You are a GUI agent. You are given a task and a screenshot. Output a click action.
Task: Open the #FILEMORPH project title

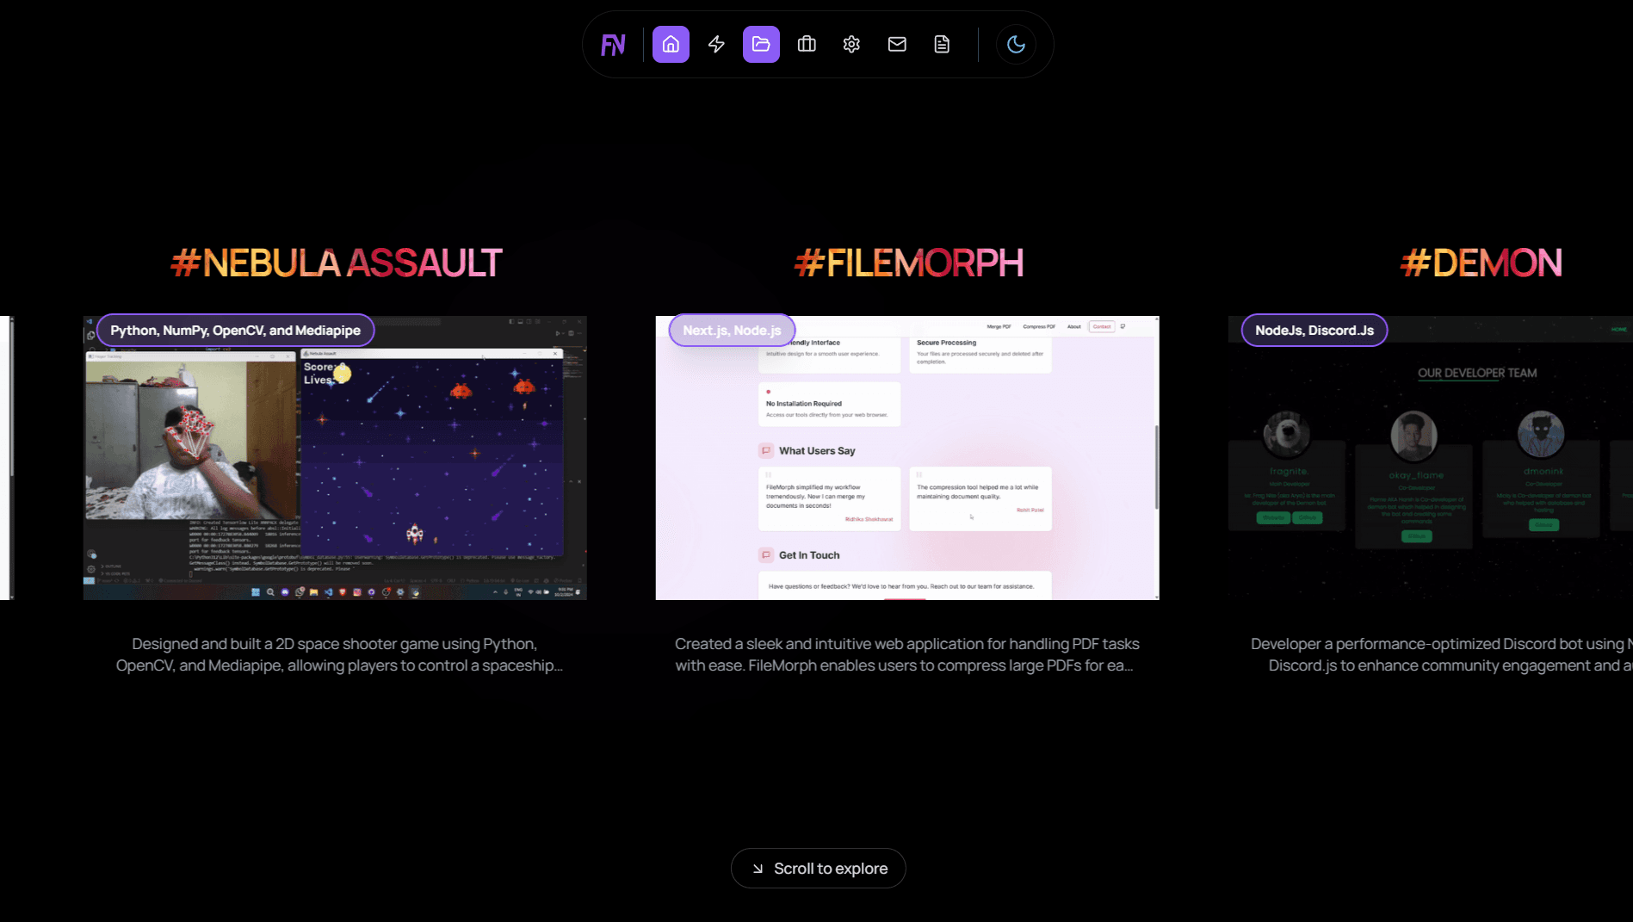point(908,263)
